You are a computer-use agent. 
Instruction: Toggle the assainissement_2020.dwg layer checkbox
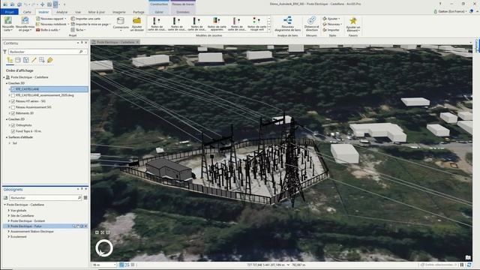(13, 95)
